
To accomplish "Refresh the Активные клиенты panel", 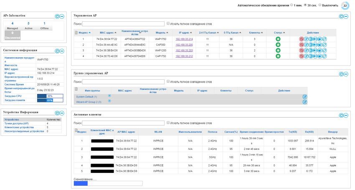I will 341,116.
